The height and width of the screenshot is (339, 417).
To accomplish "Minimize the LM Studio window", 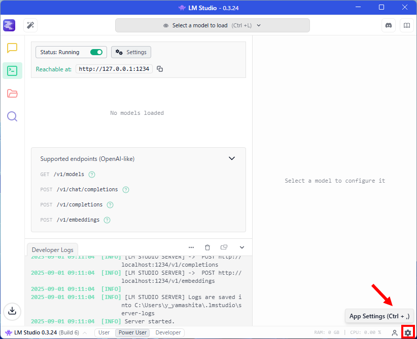I will click(x=358, y=7).
